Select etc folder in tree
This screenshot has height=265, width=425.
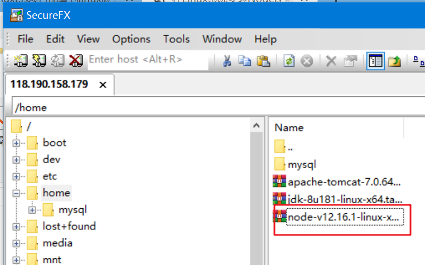point(50,176)
